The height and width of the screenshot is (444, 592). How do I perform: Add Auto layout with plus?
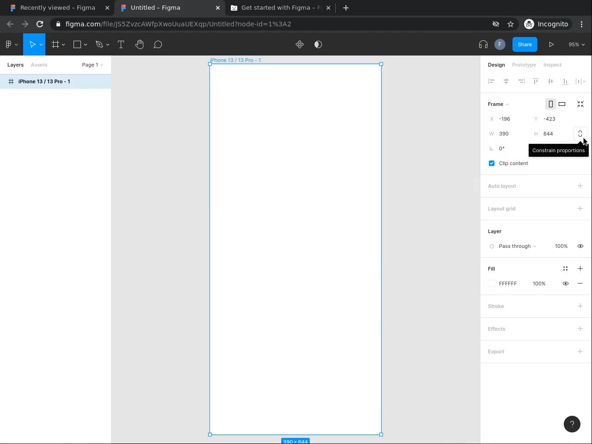coord(580,186)
